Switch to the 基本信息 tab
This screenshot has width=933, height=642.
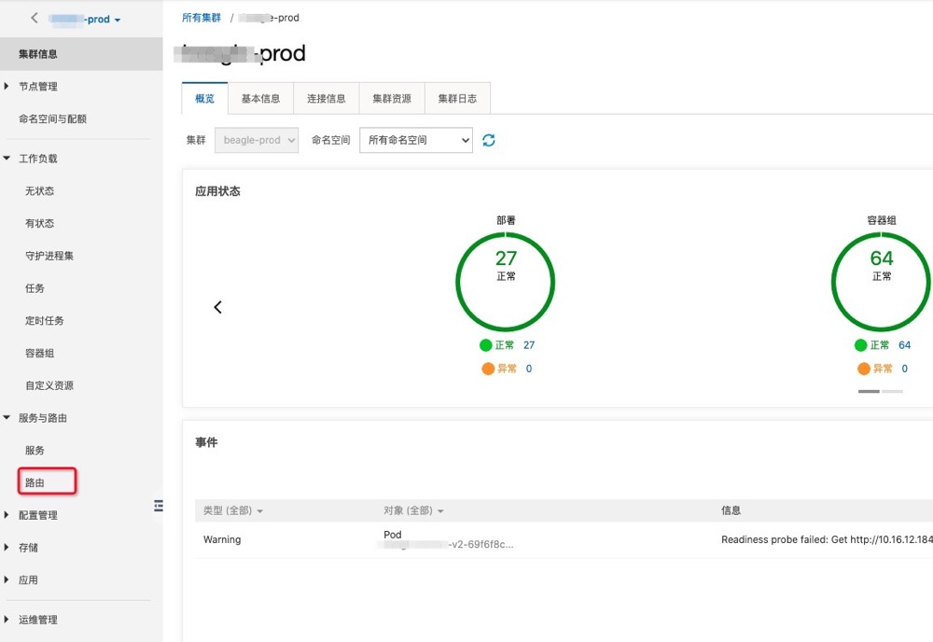pyautogui.click(x=260, y=98)
